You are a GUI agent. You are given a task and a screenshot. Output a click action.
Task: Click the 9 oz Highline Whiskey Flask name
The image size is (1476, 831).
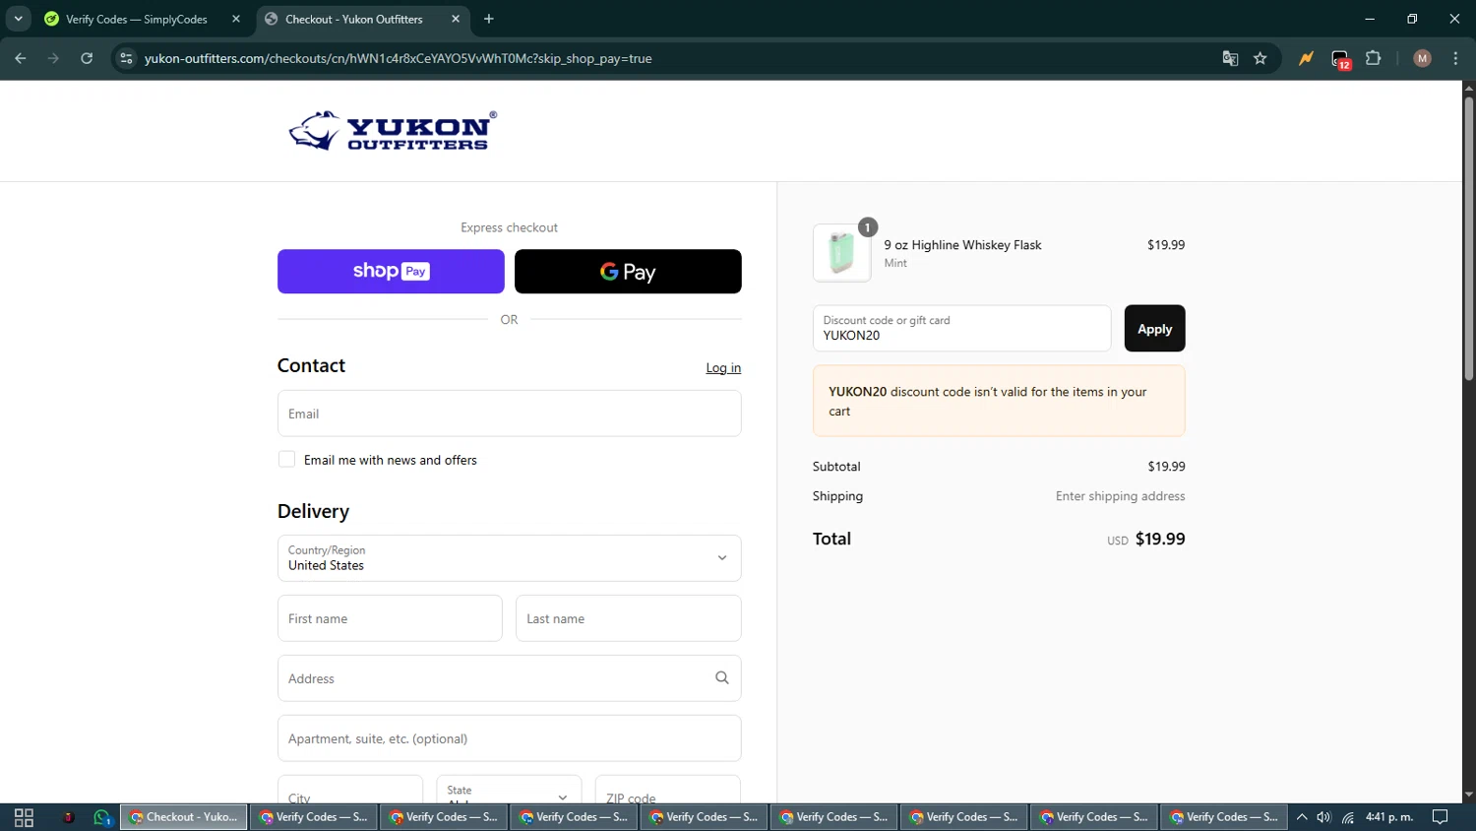tap(962, 245)
